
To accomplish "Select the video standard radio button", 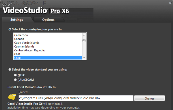I will coord(10,70).
